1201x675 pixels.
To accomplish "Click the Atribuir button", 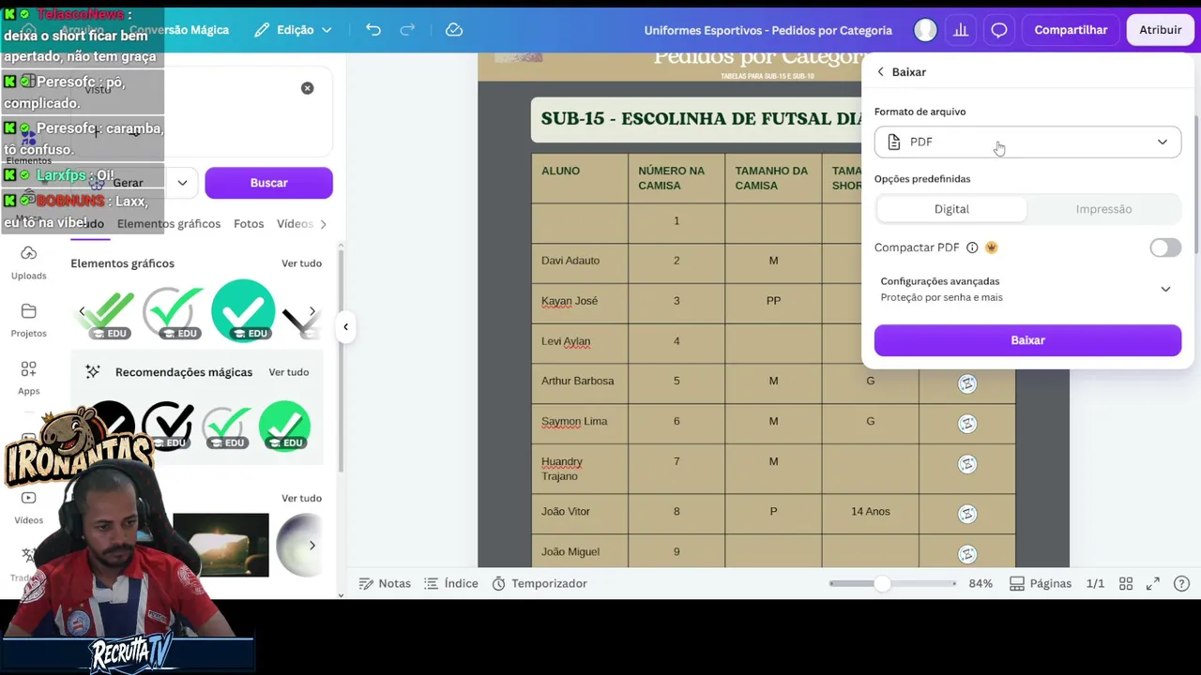I will pos(1160,30).
